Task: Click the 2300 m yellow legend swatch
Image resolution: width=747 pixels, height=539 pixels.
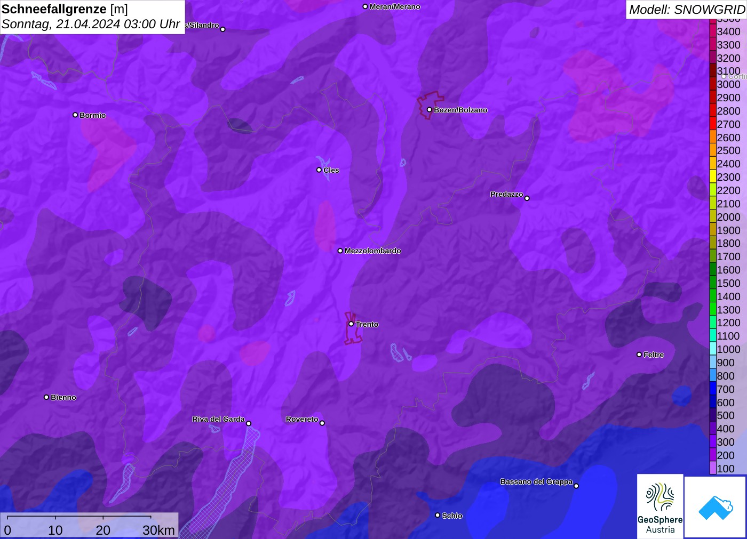Action: [x=713, y=177]
